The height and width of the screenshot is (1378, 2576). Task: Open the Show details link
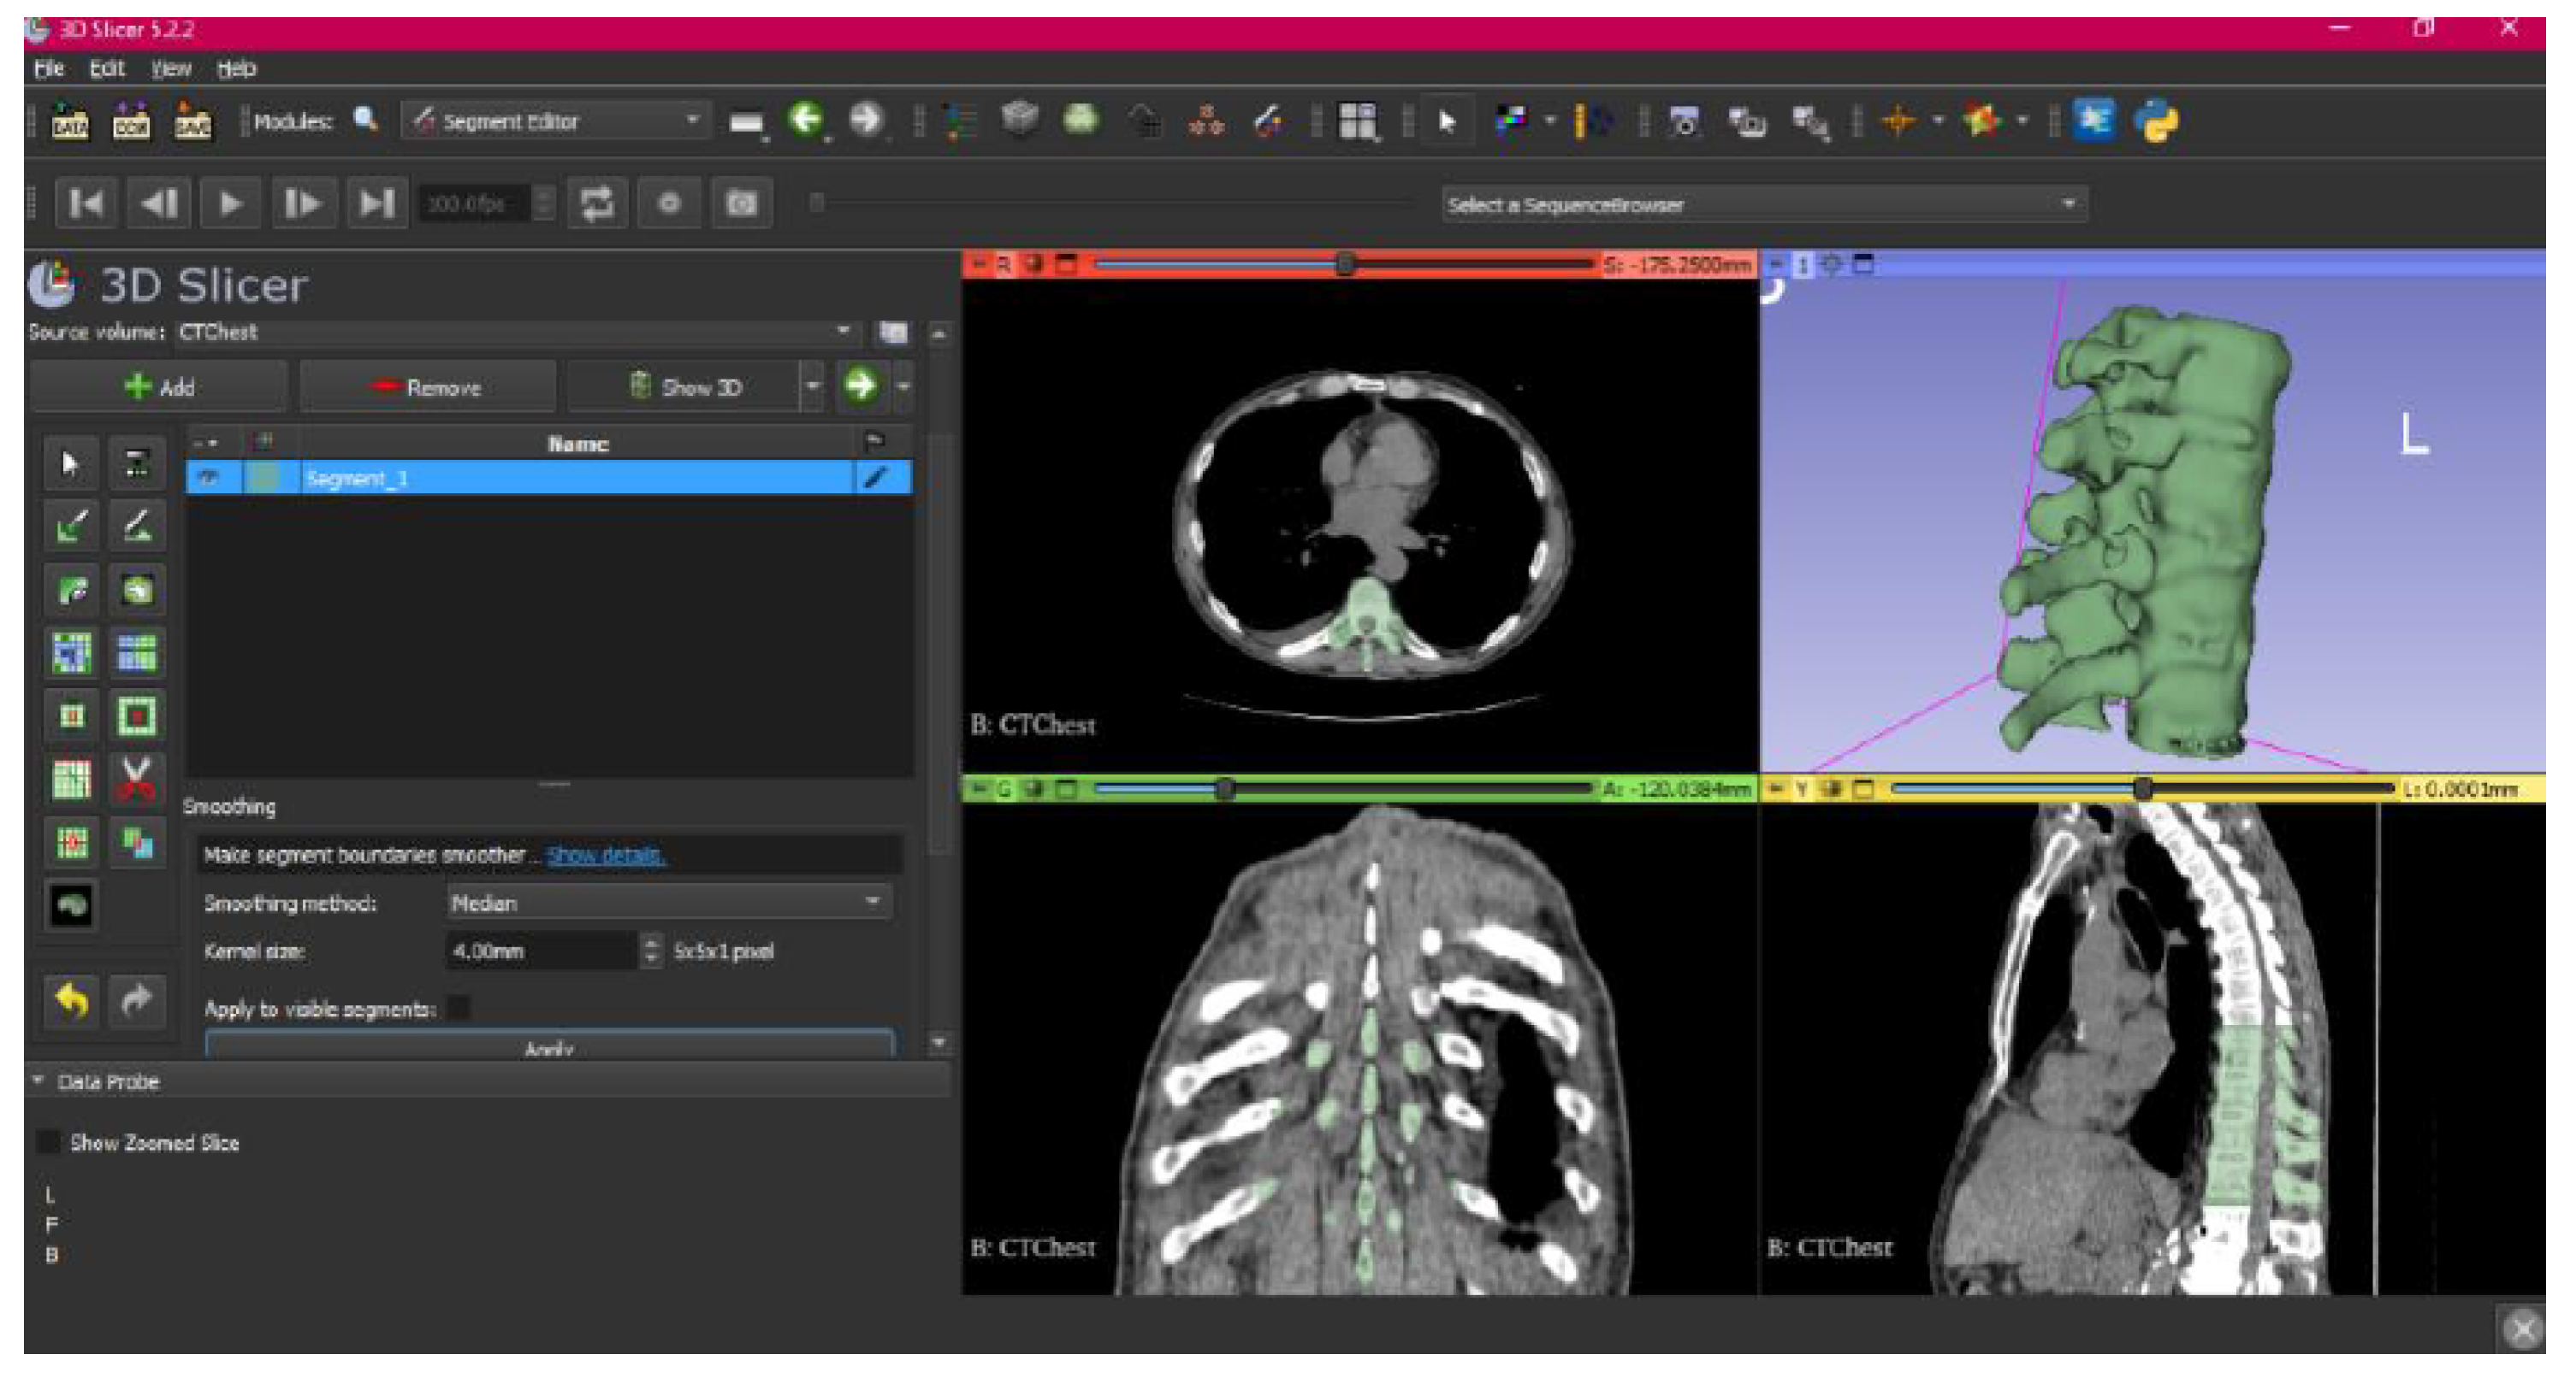605,856
